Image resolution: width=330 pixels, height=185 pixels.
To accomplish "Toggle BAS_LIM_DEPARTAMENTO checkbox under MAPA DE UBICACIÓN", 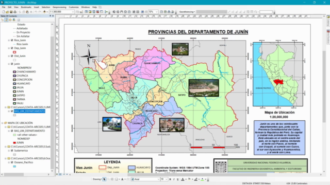I will click(12, 131).
